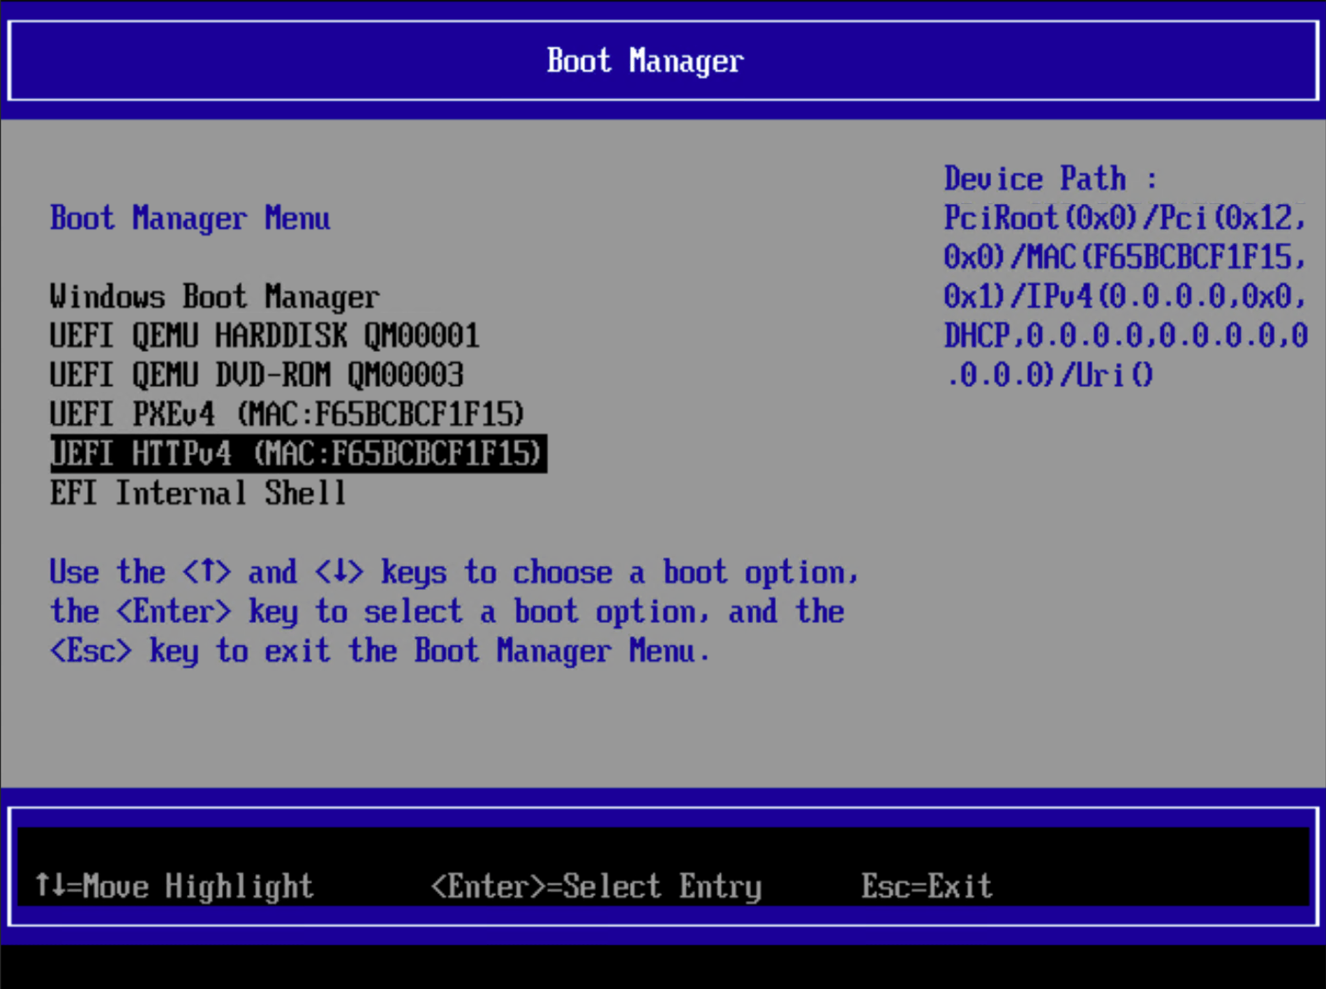Image resolution: width=1326 pixels, height=989 pixels.
Task: Select UEFI PXEv4 network boot entry
Action: coord(285,414)
